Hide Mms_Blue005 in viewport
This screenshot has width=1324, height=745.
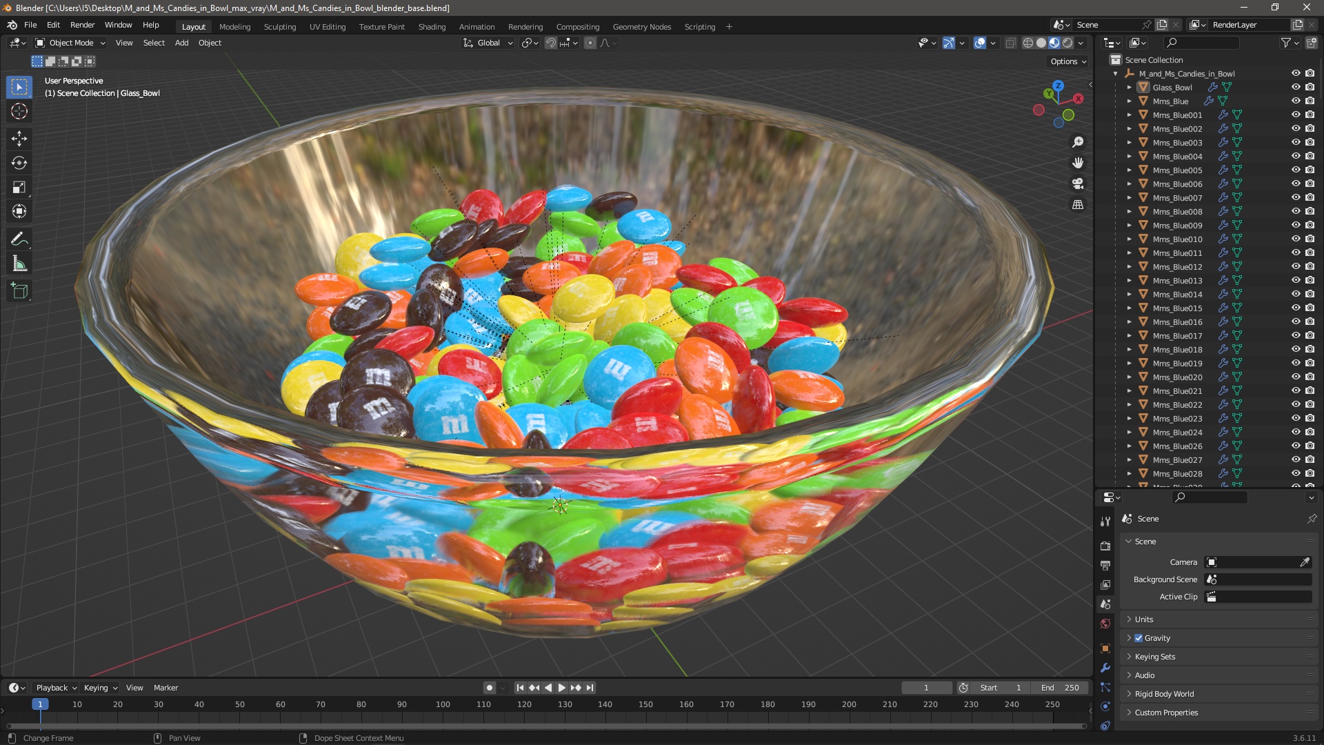1296,170
